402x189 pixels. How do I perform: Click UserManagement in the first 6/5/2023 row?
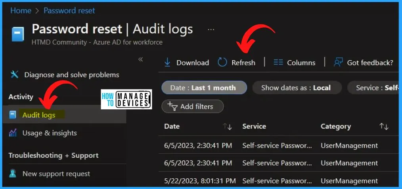[349, 145]
